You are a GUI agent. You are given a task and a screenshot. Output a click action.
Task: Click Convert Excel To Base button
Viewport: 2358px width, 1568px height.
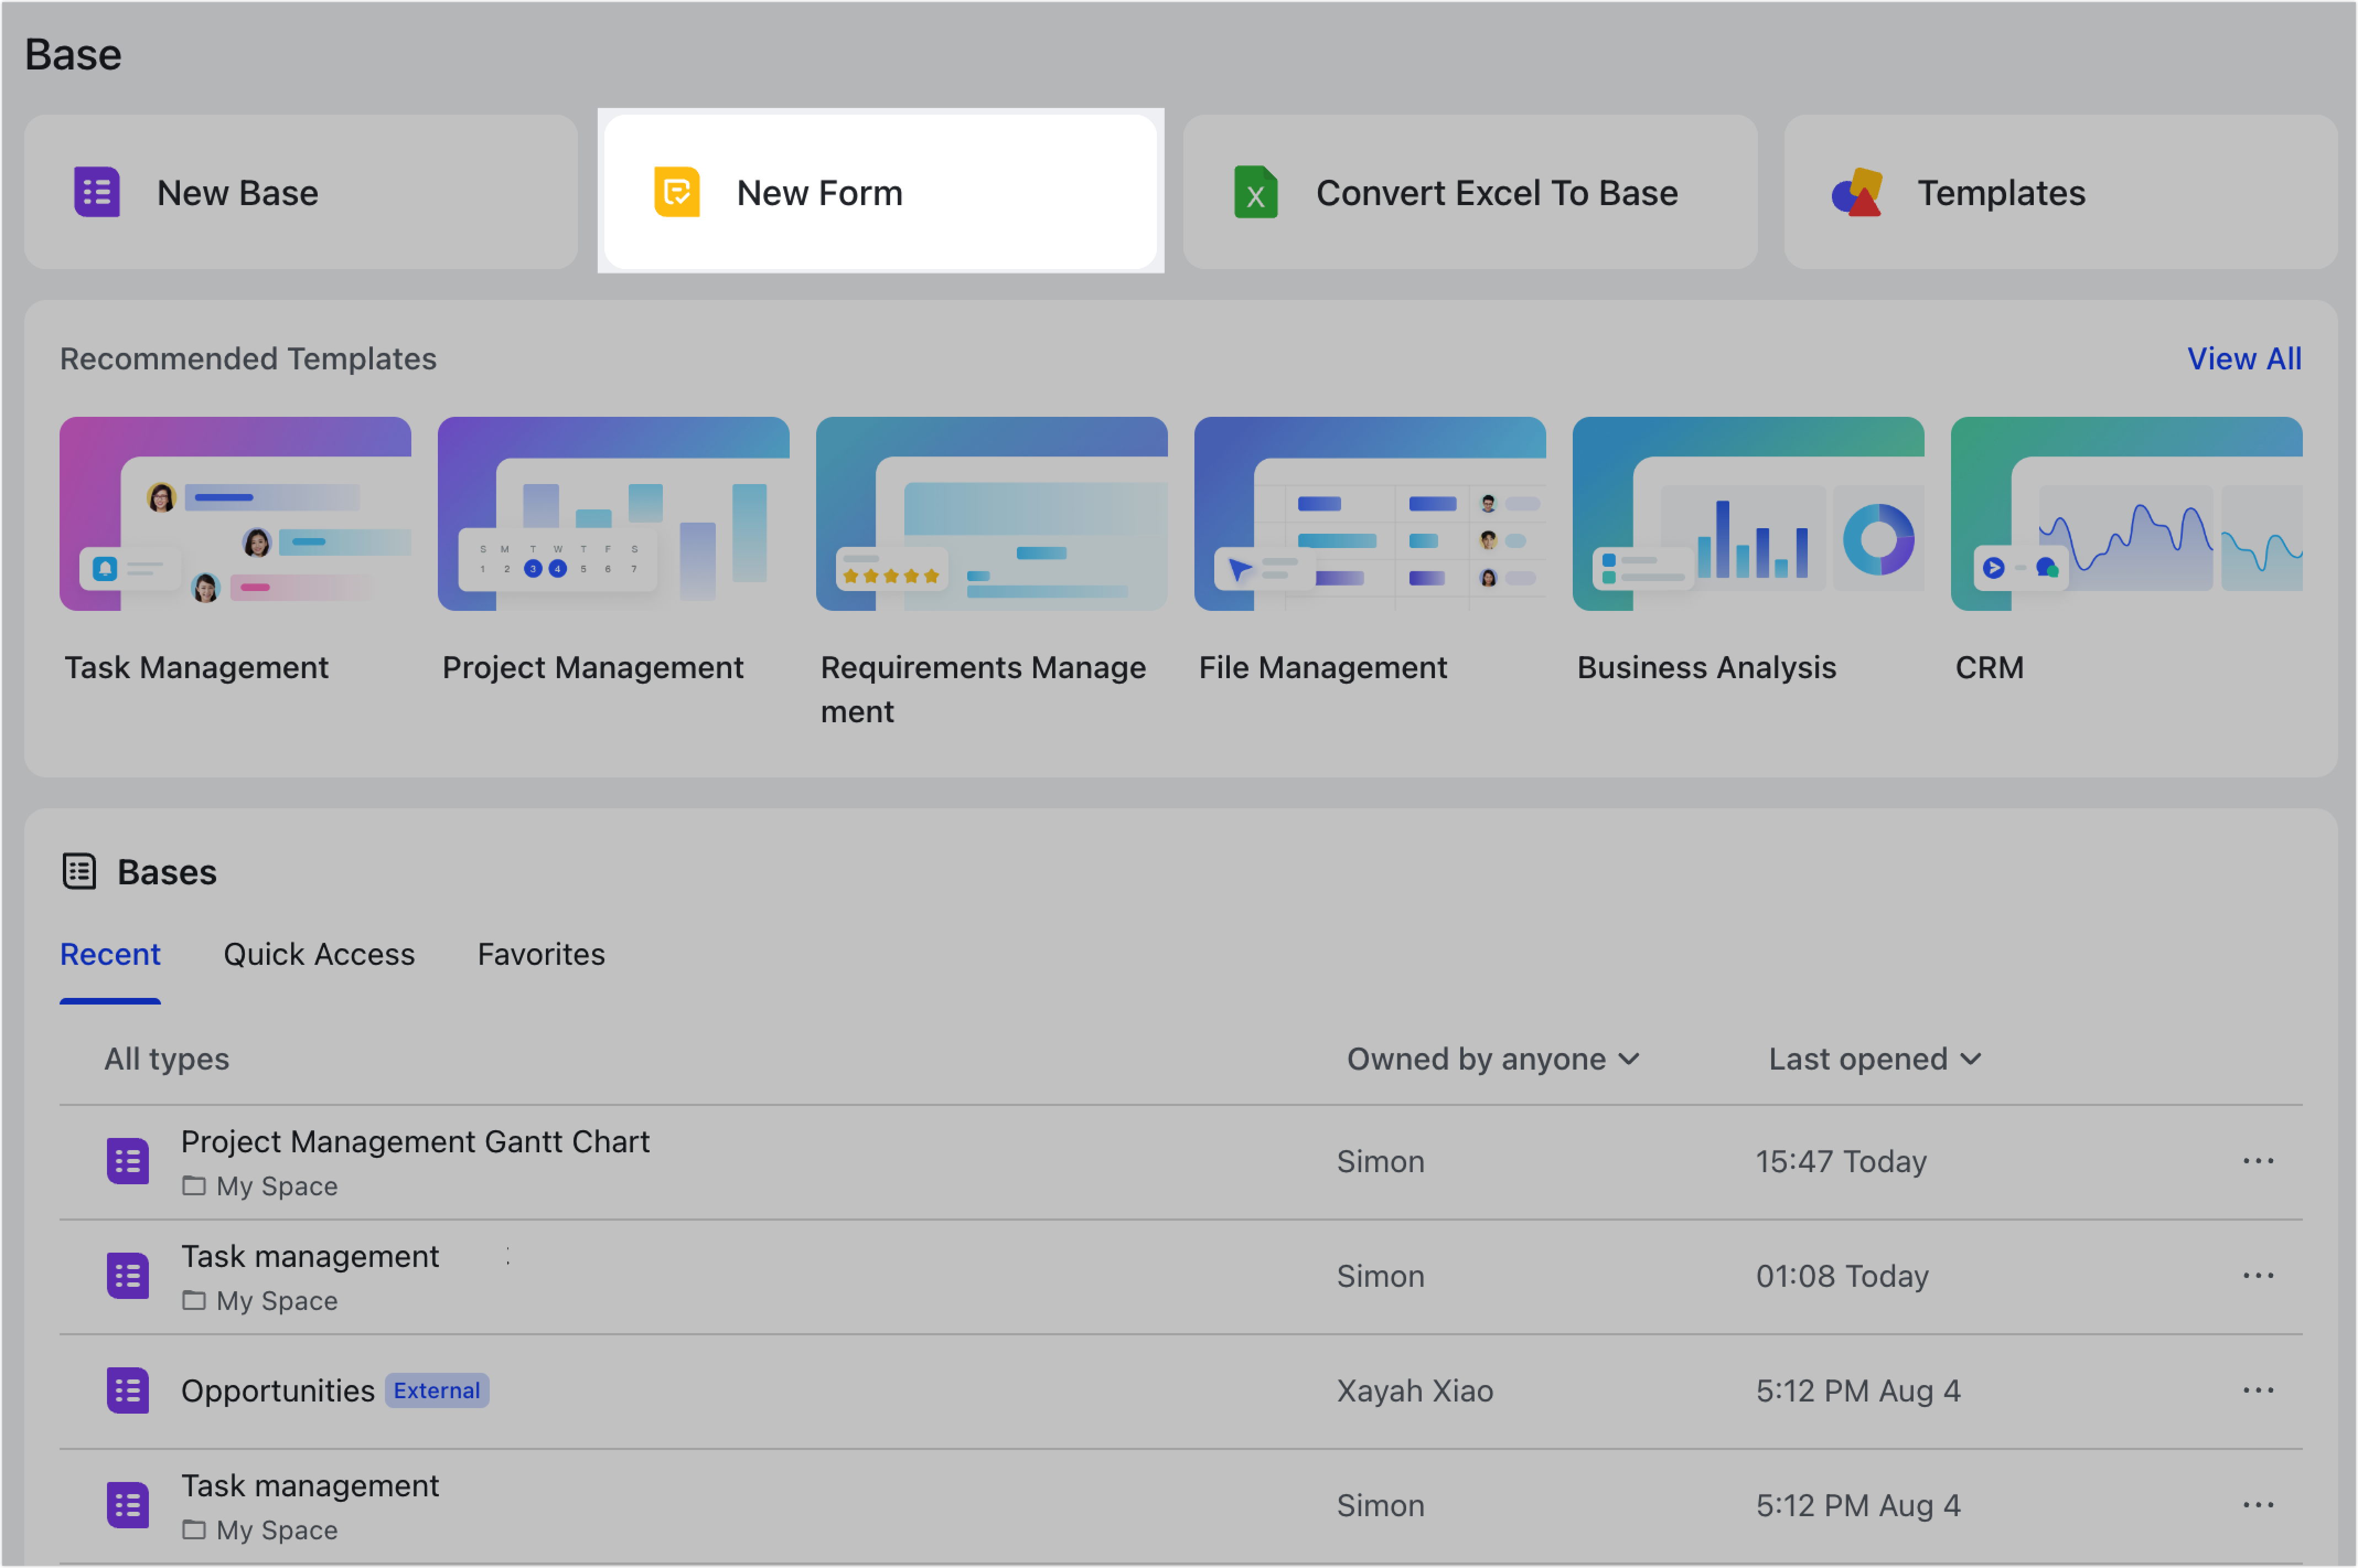click(1469, 192)
